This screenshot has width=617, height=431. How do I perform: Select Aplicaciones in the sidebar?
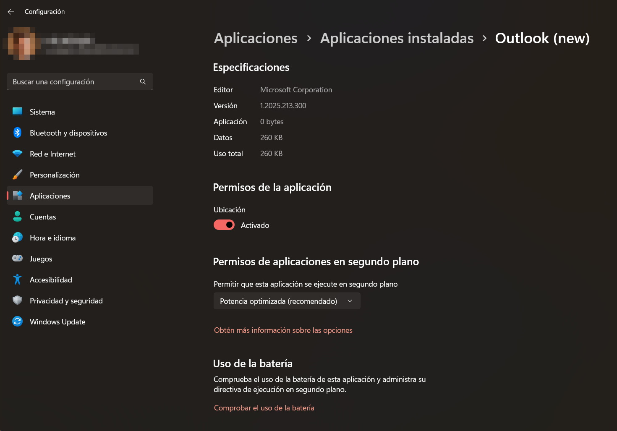(x=80, y=196)
